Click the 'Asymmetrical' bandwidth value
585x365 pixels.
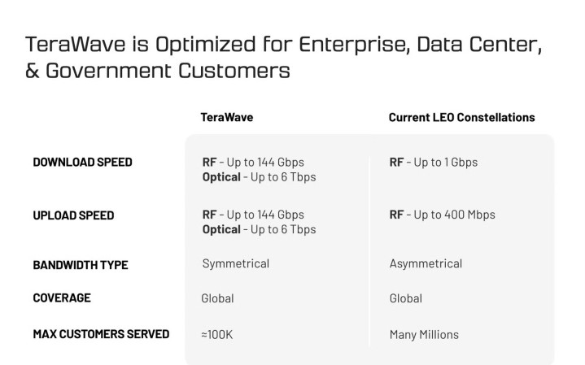pyautogui.click(x=426, y=263)
